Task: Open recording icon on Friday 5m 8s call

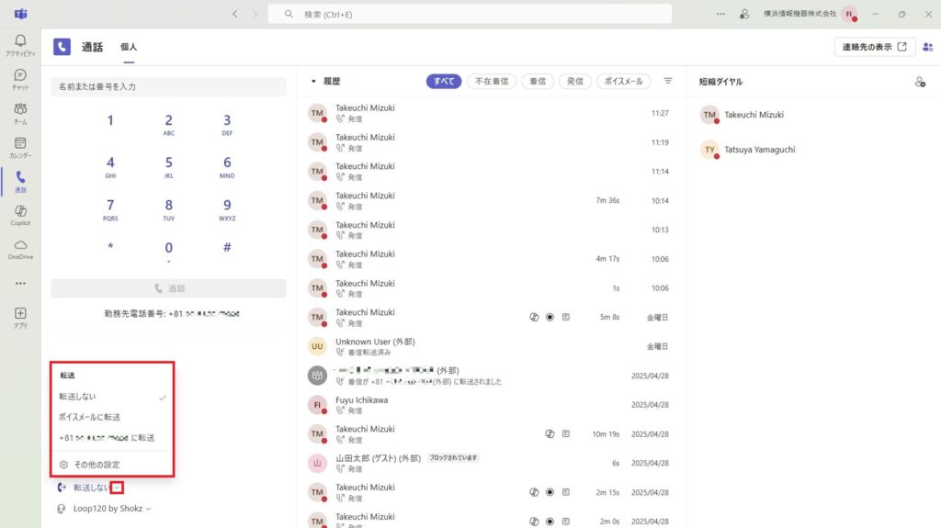Action: click(x=550, y=317)
